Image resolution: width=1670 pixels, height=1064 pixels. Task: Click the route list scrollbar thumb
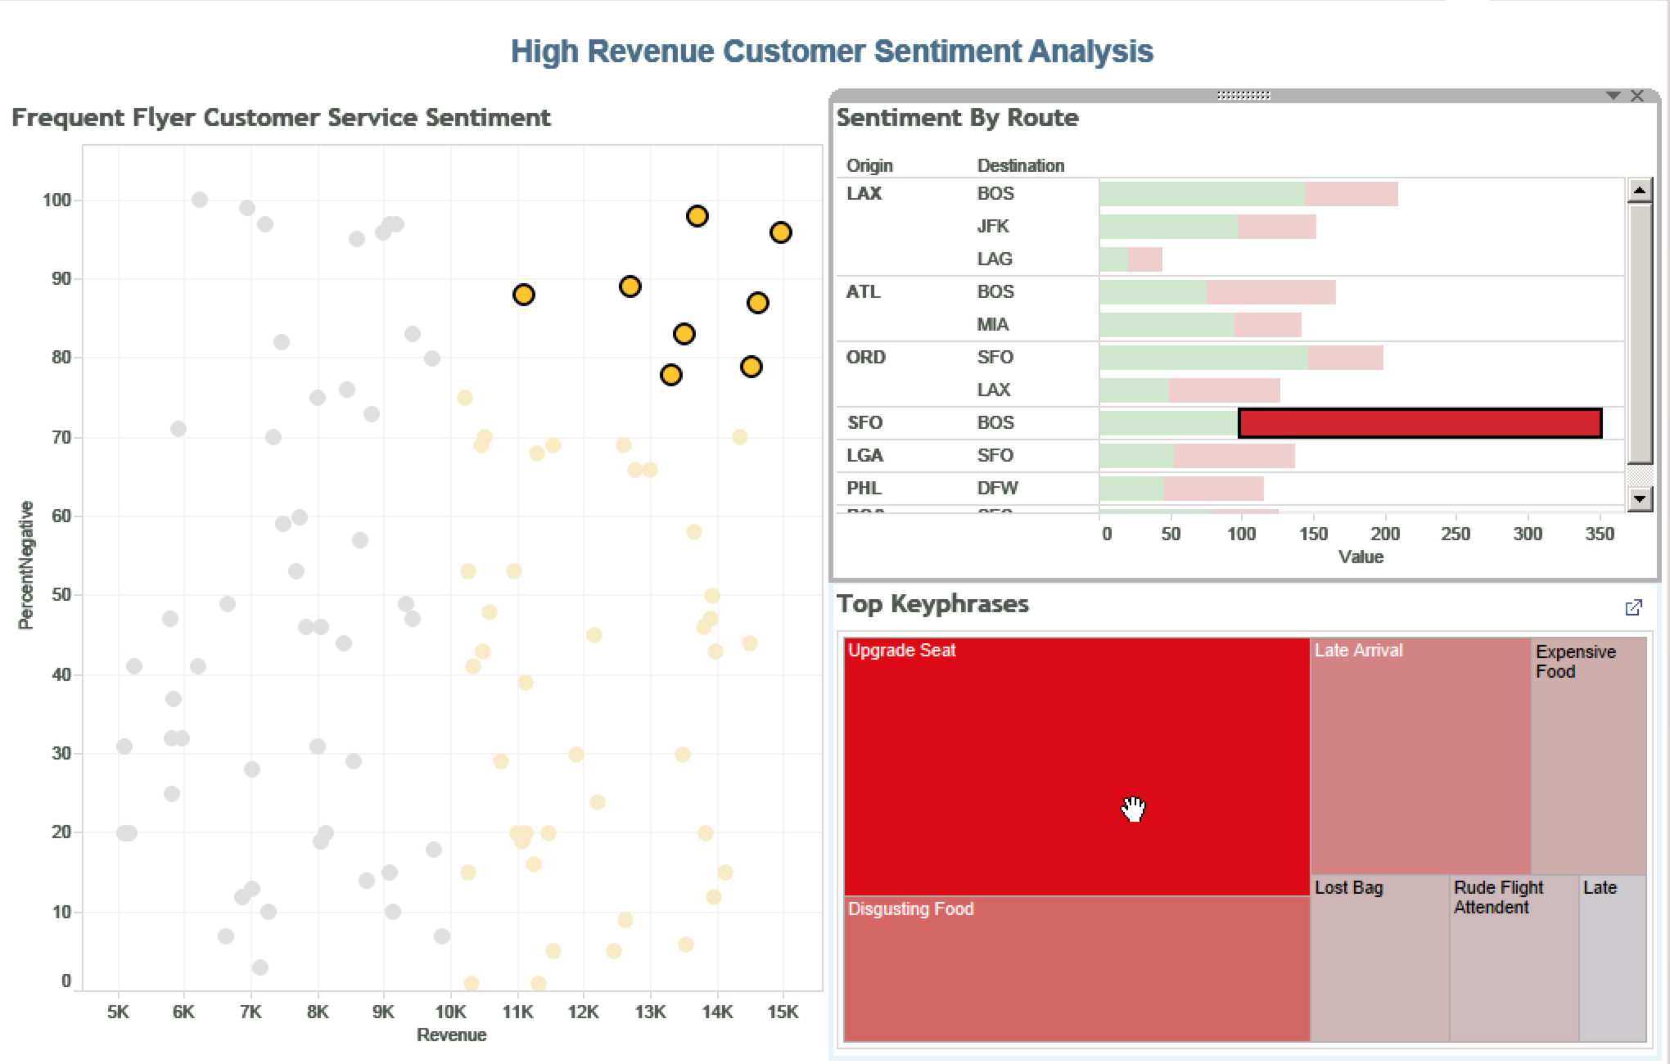(1639, 331)
